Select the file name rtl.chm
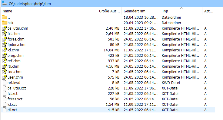223x120 pixels. [x=13, y=66]
